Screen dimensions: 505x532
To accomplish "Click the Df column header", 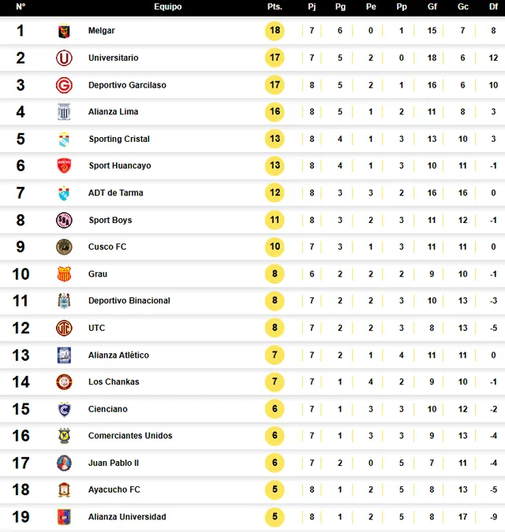I will 493,6.
